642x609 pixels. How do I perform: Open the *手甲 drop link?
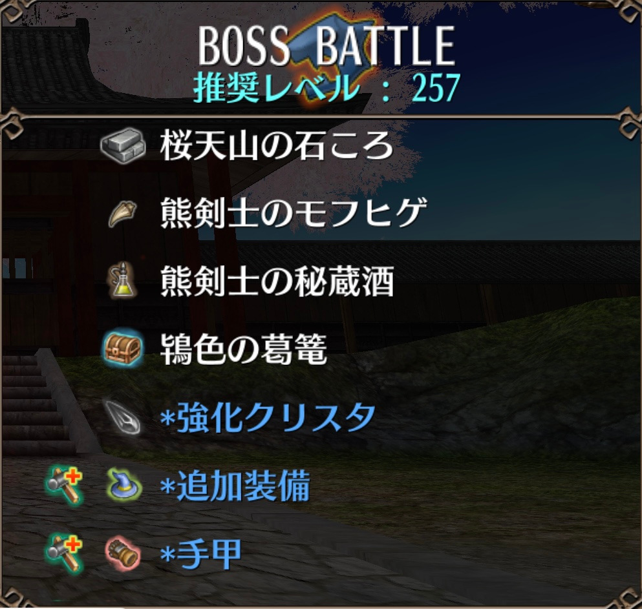click(x=200, y=554)
